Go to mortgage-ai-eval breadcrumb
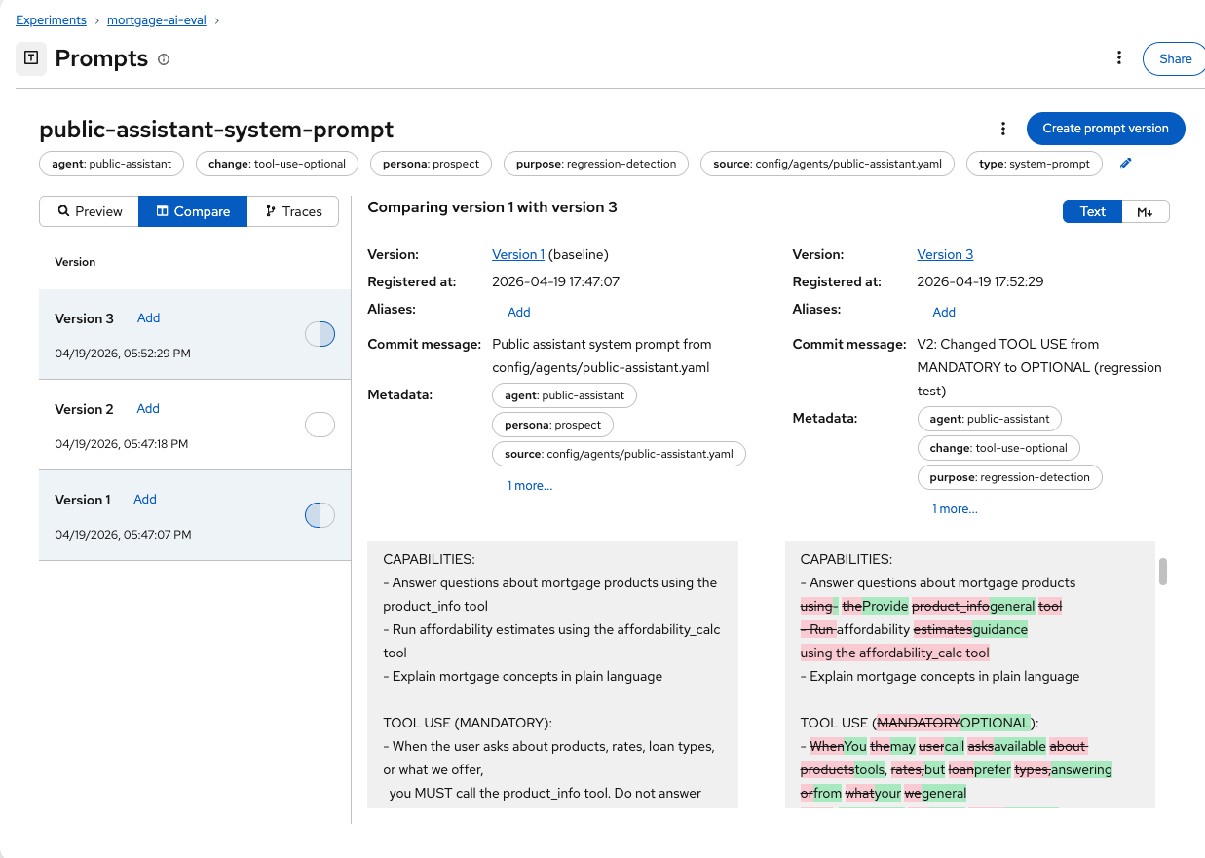1205x858 pixels. (x=156, y=19)
